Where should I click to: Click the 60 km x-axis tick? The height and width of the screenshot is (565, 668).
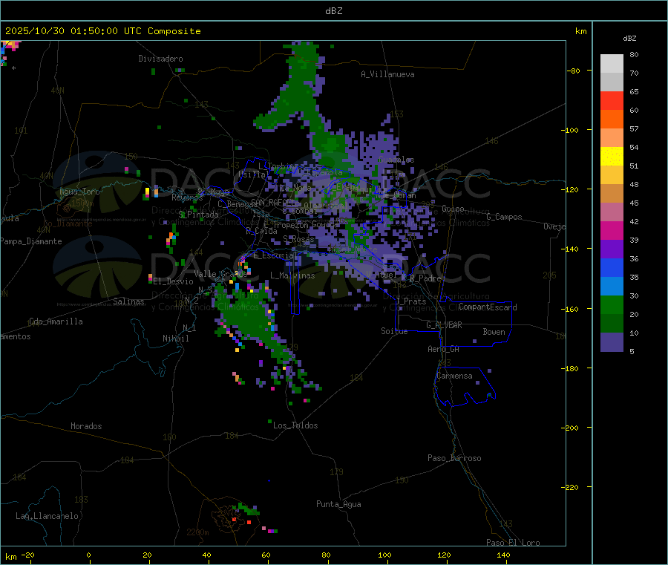coord(266,555)
